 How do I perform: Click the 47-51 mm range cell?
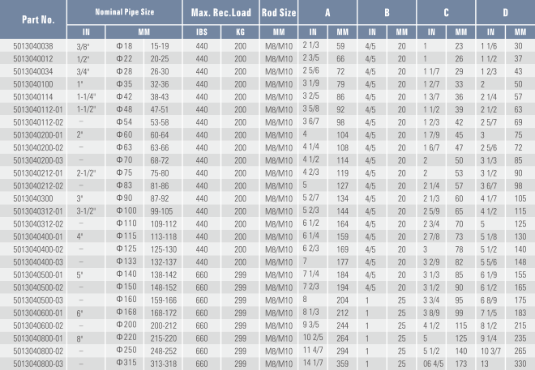(x=160, y=110)
